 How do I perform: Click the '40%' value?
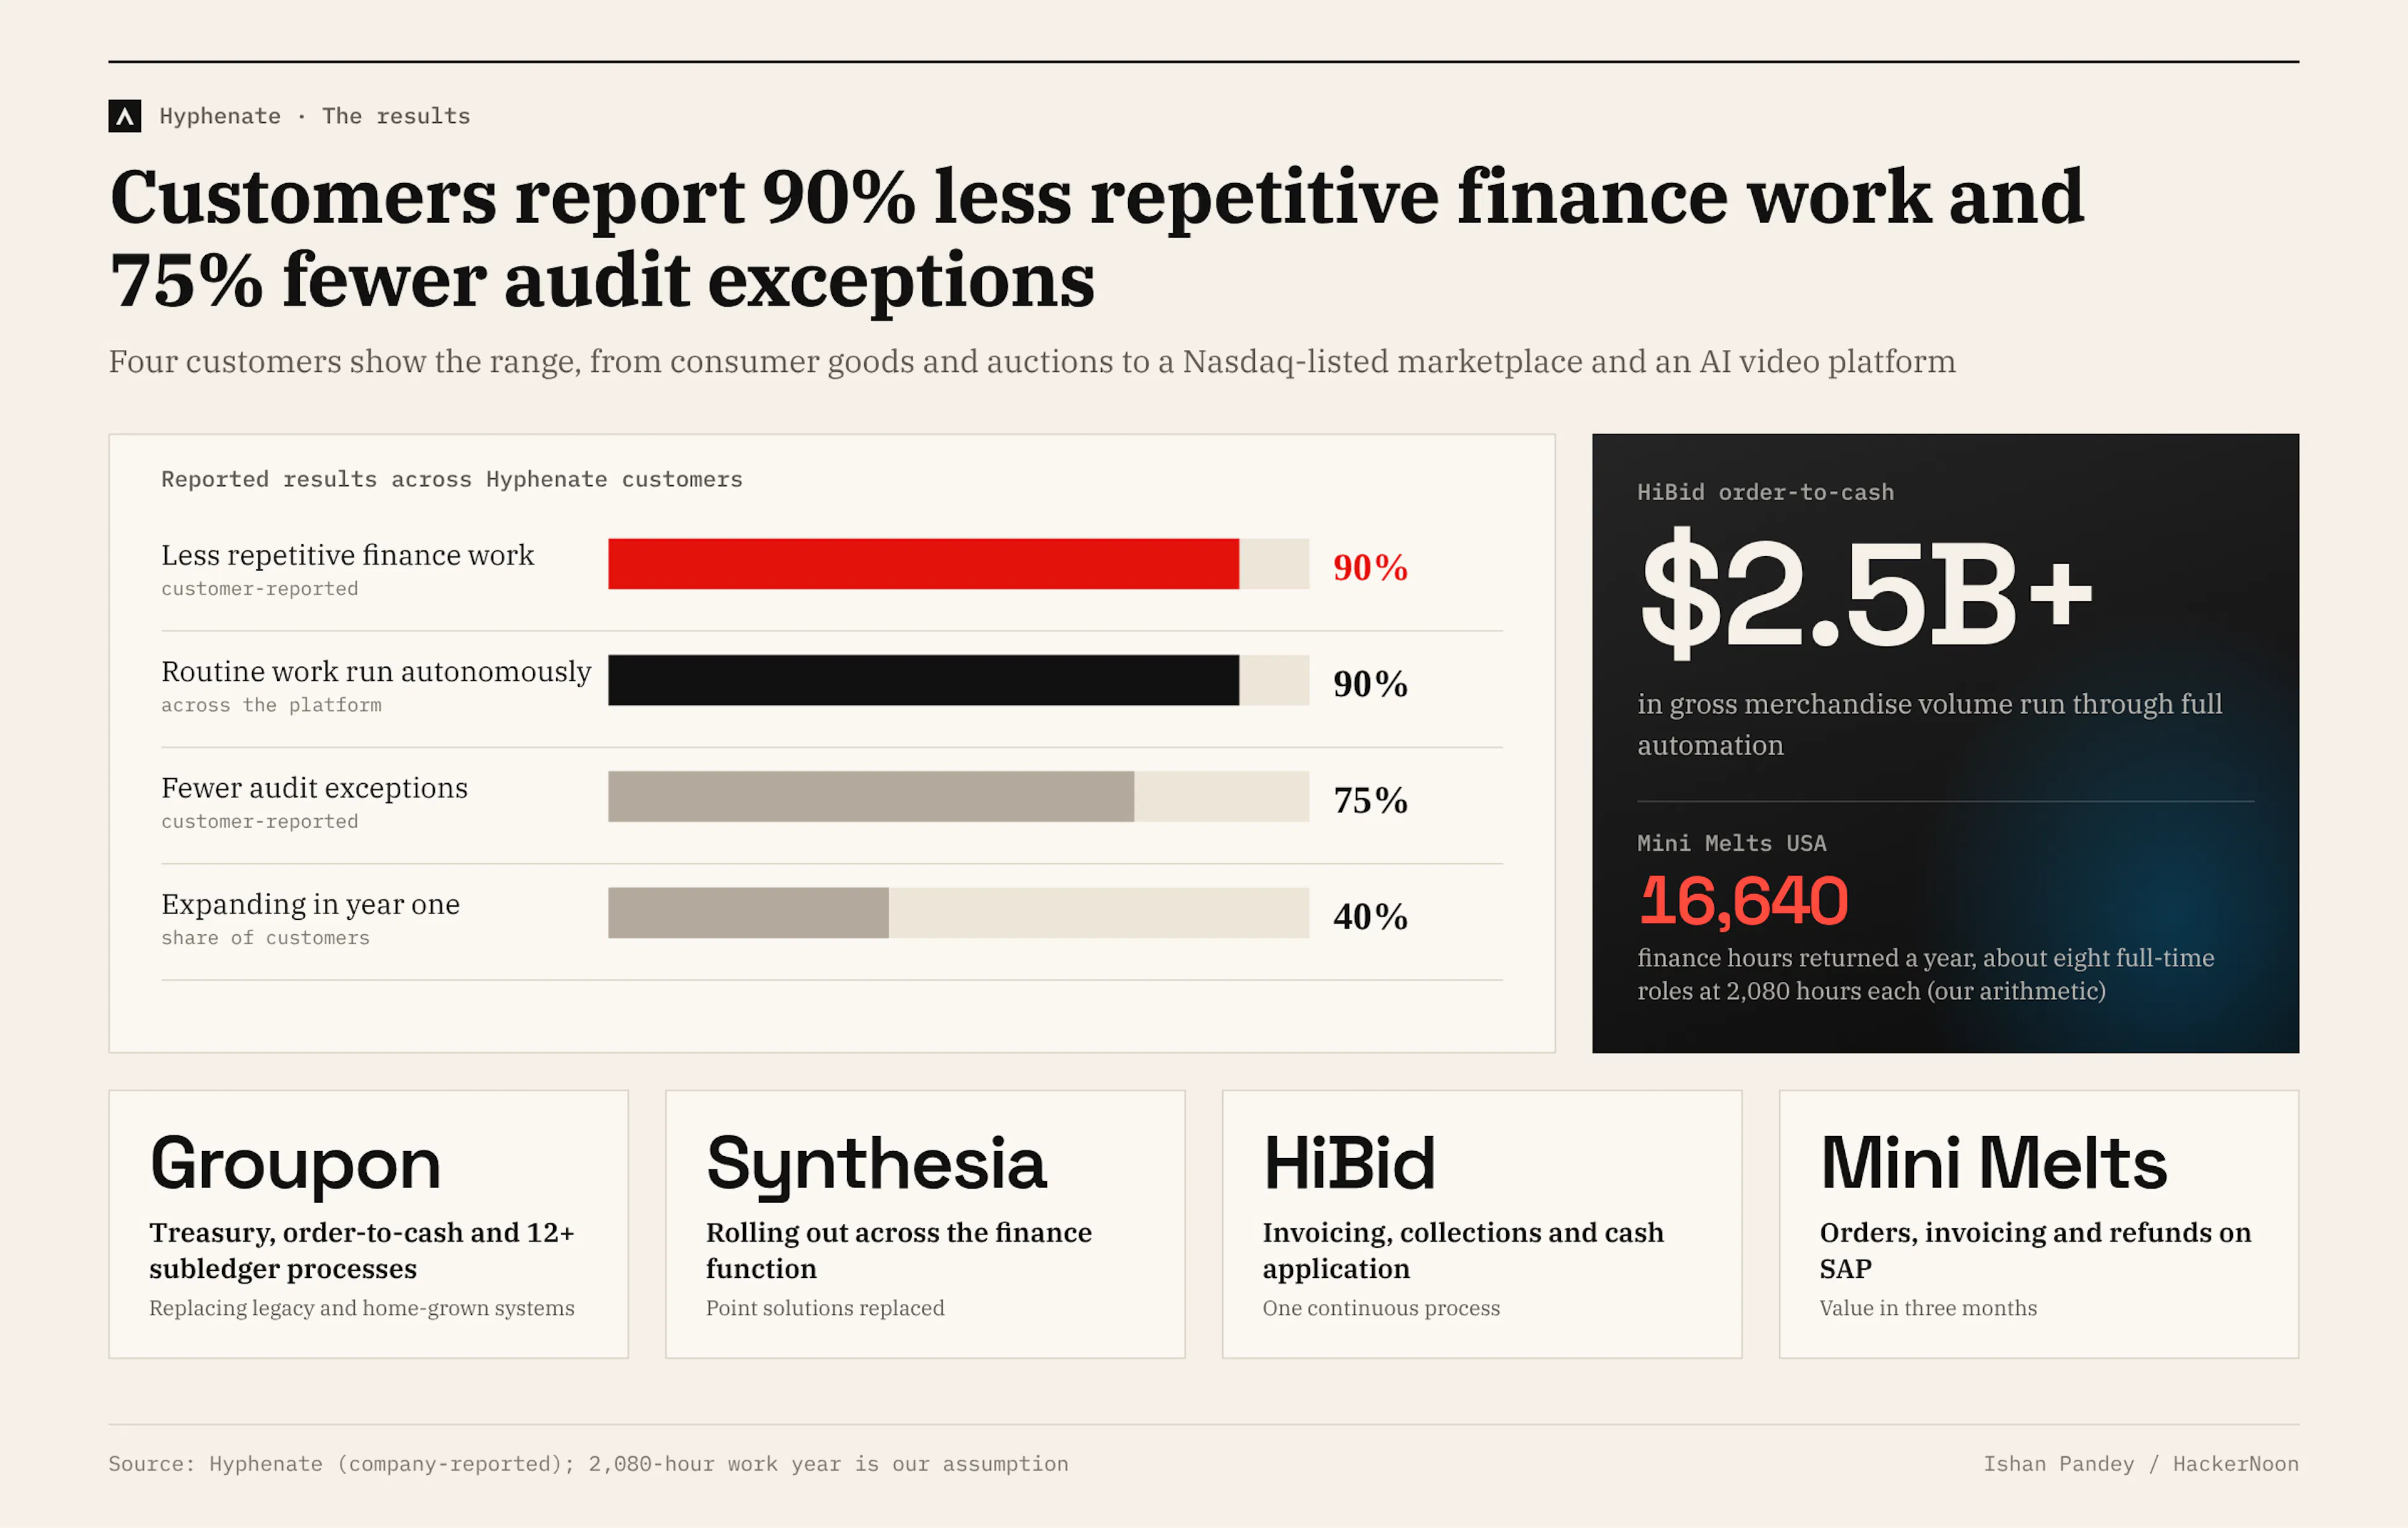(1370, 916)
